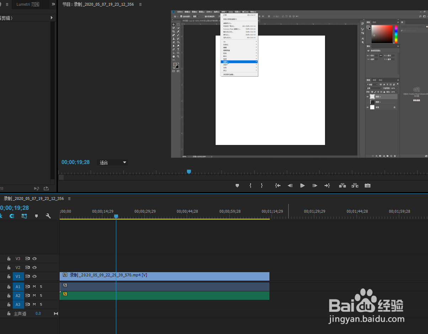The width and height of the screenshot is (428, 334).
Task: Toggle track lock on V3
Action: click(9, 259)
